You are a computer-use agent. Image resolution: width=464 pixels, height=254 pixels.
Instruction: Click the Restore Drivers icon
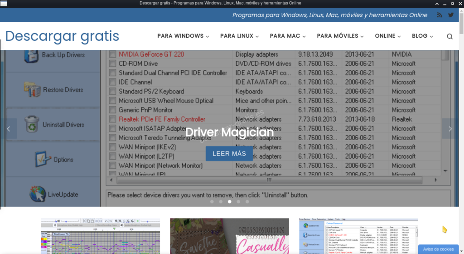[32, 89]
